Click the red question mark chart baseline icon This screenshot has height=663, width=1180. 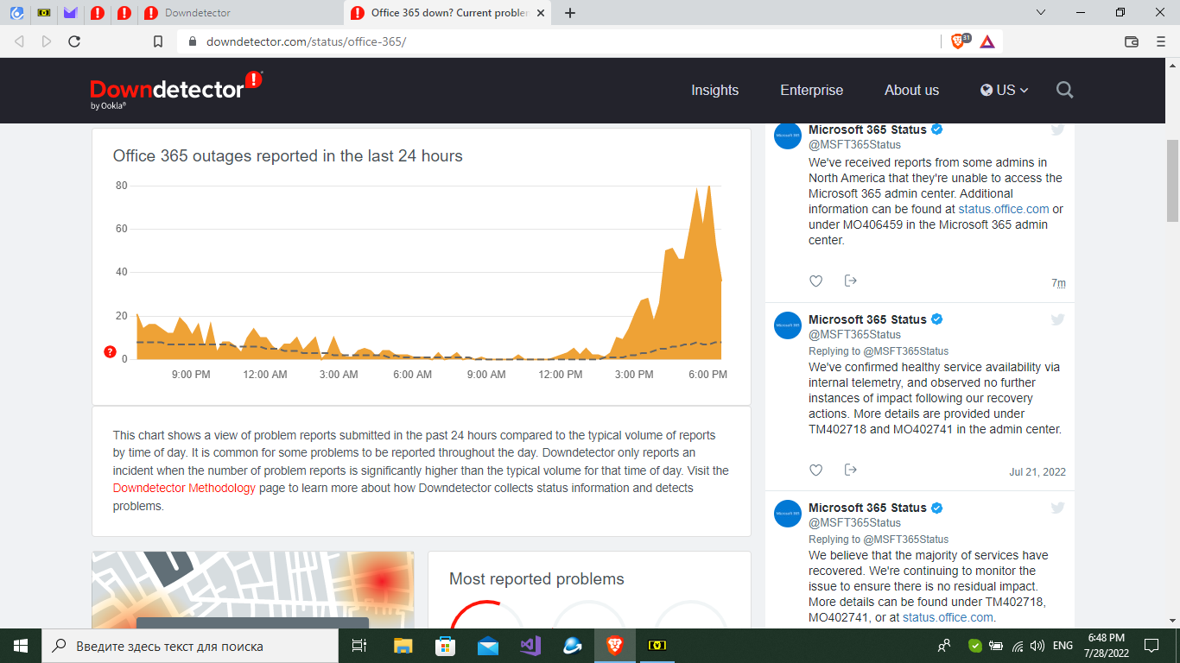tap(110, 351)
